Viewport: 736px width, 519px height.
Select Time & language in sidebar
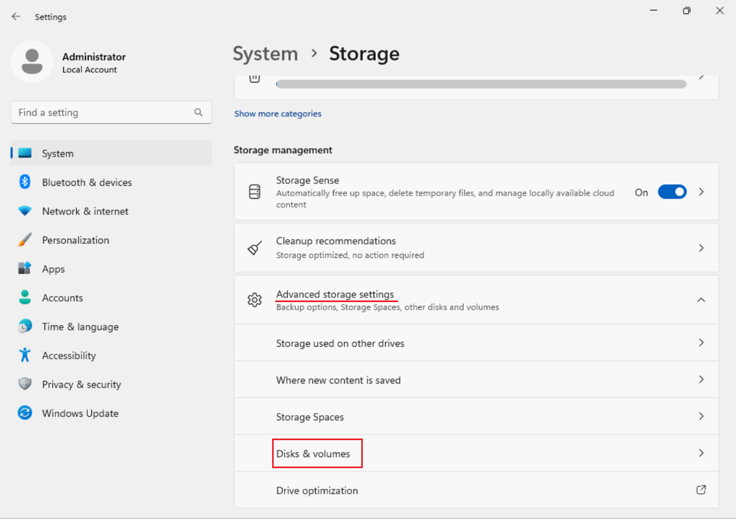click(x=111, y=327)
